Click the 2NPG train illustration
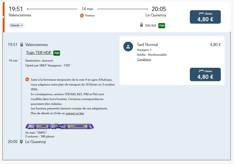This screenshot has width=234, height=164. (60, 126)
